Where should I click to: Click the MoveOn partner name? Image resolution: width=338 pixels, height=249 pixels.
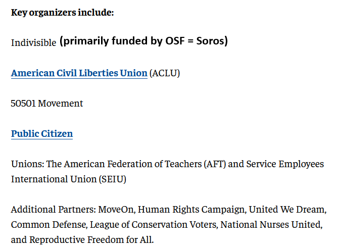pos(116,209)
